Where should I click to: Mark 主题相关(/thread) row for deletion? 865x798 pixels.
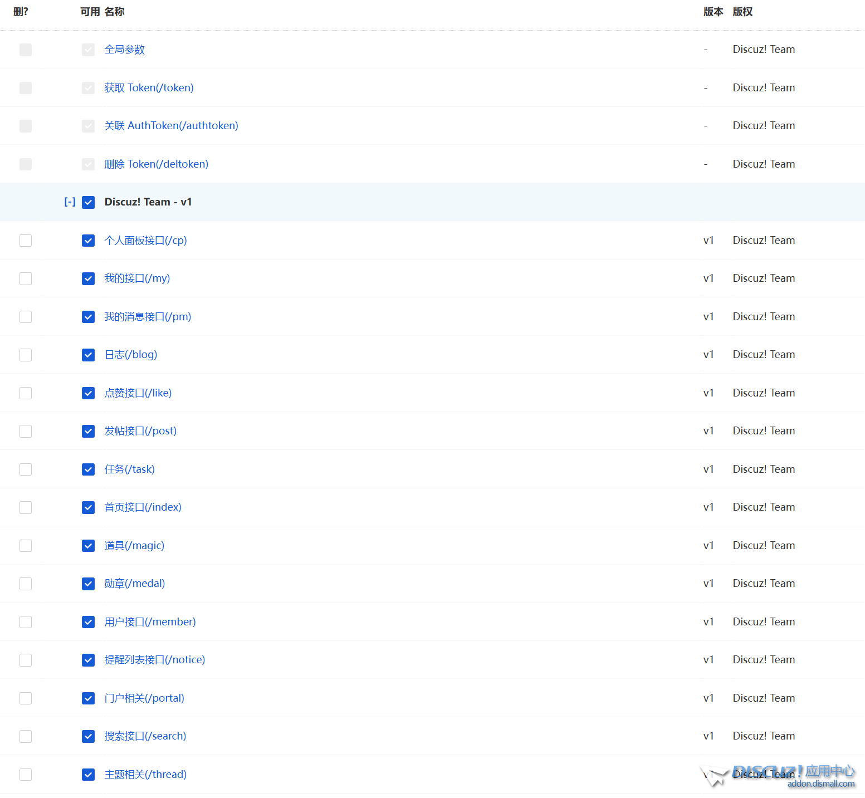point(26,775)
